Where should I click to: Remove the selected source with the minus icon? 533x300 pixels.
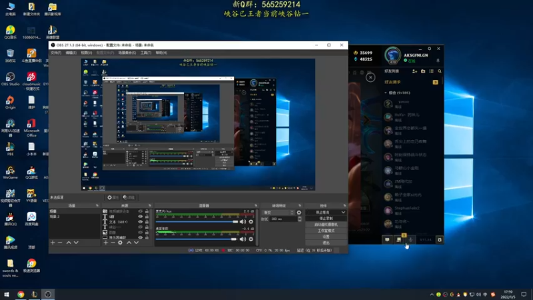(x=113, y=243)
